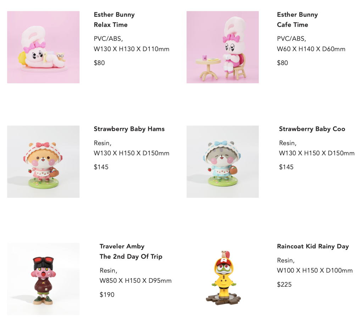363x326 pixels.
Task: Select the $80 price under Relax Time
Action: coord(99,63)
